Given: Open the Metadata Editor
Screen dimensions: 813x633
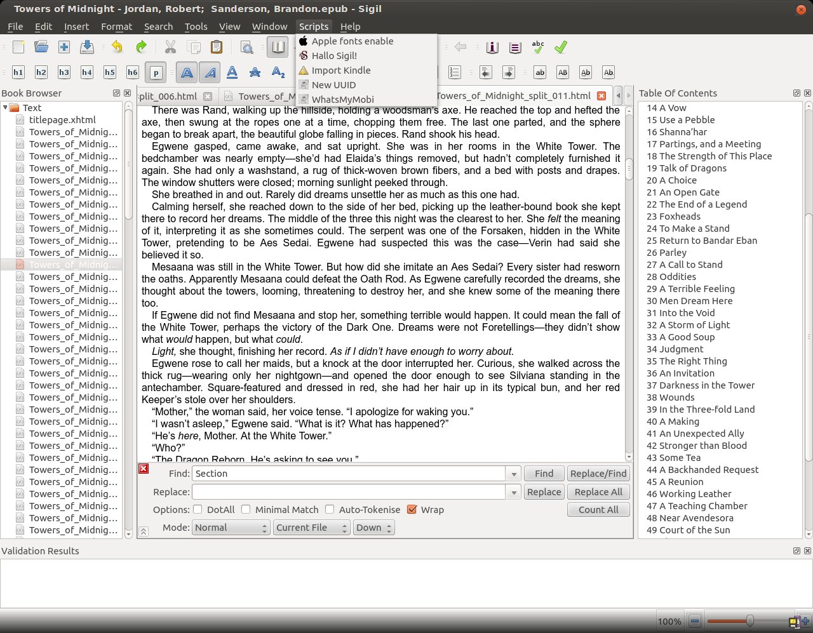Looking at the screenshot, I should pos(492,47).
